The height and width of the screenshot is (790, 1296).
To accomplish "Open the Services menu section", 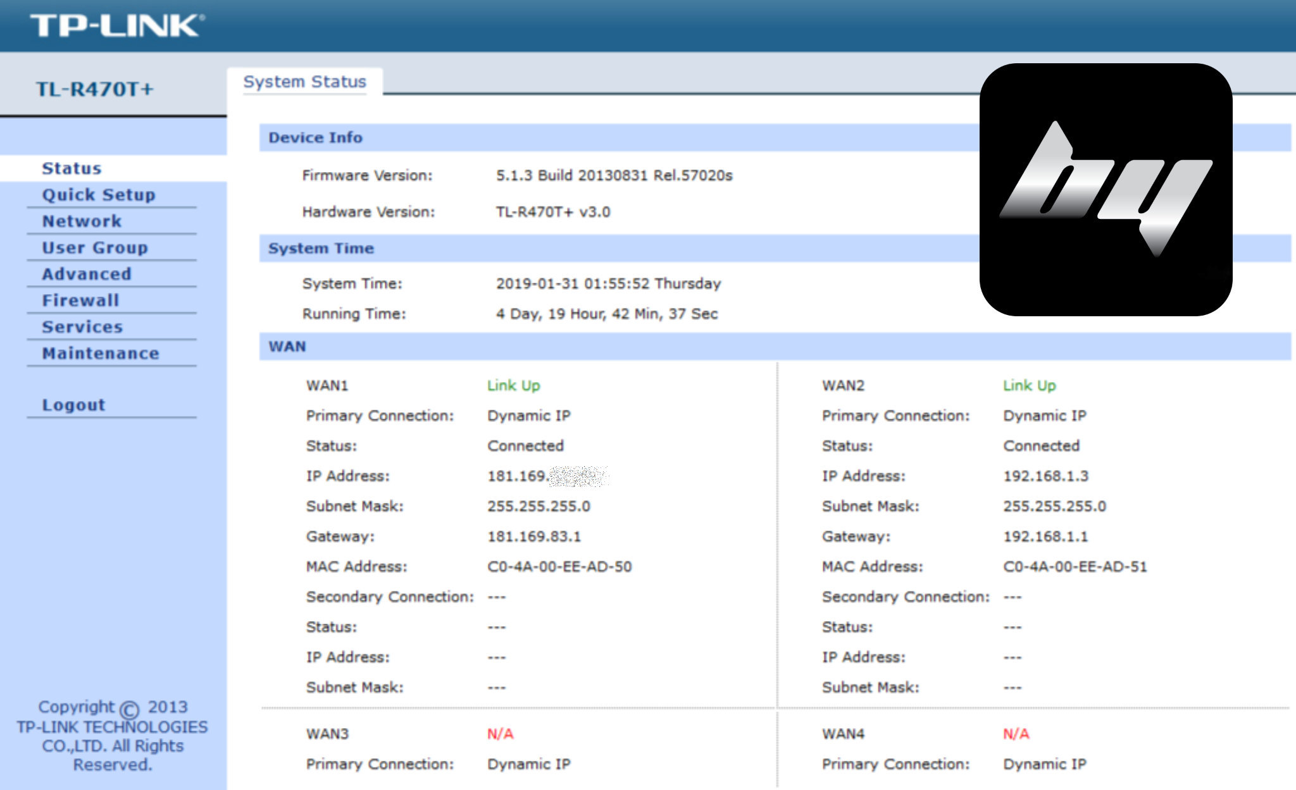I will pyautogui.click(x=82, y=327).
